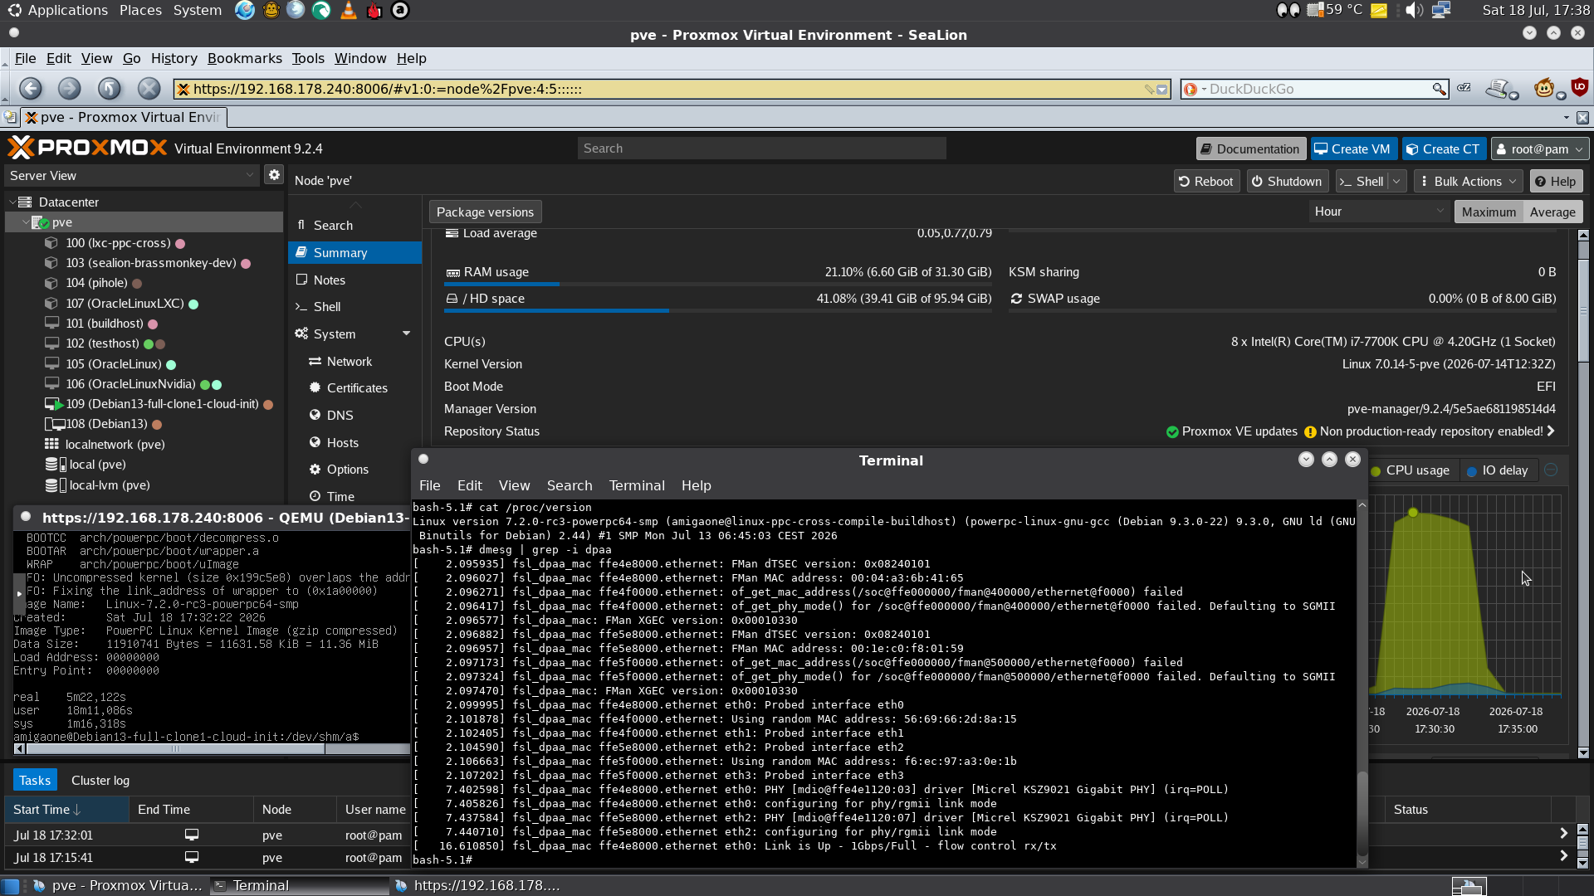Reload the page with the browser reload button
This screenshot has height=896, width=1594.
[109, 89]
